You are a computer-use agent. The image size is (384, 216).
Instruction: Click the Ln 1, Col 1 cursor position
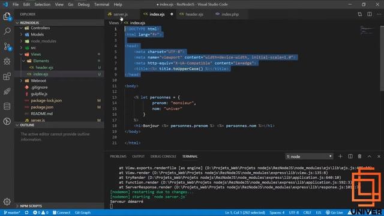(x=245, y=212)
